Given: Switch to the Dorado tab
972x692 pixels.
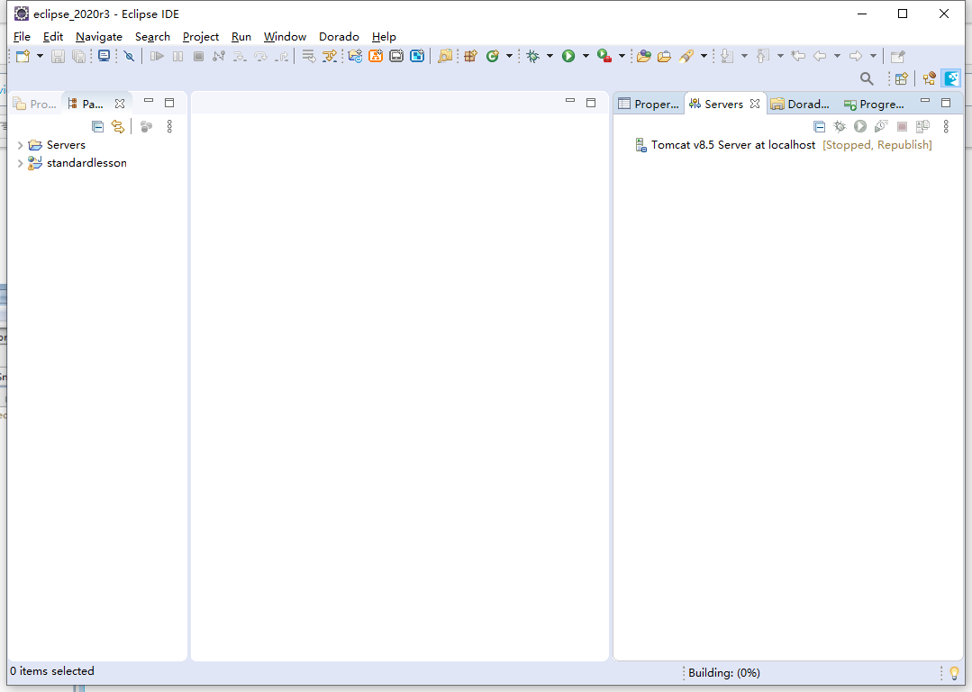Looking at the screenshot, I should (800, 104).
